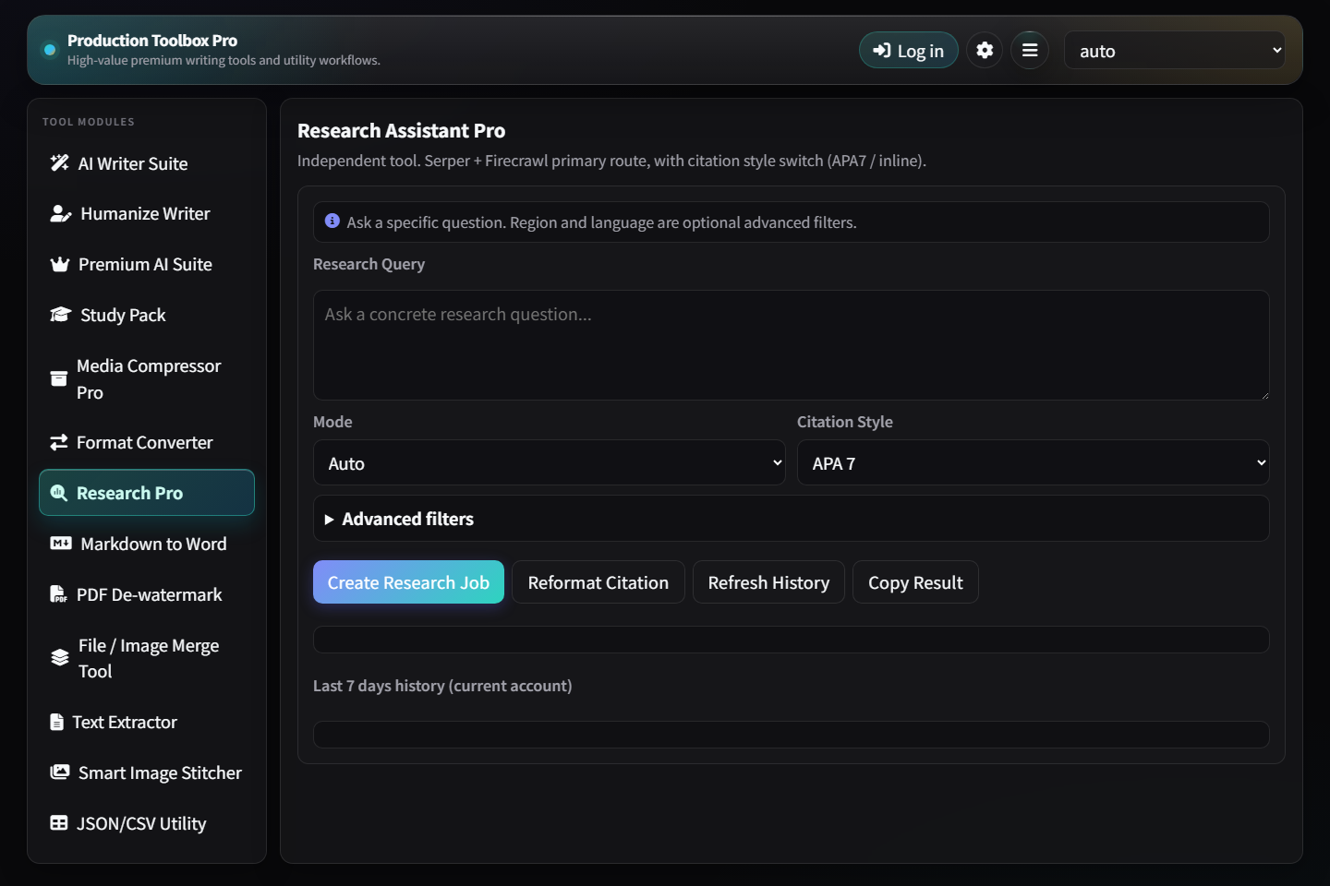Select the Research Pro module
1330x886 pixels.
point(147,493)
